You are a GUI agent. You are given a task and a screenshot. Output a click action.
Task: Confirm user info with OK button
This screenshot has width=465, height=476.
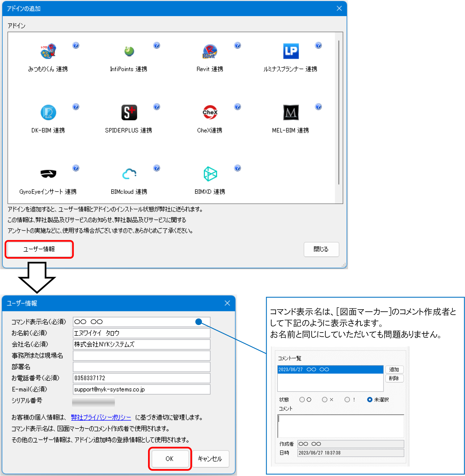coord(170,459)
